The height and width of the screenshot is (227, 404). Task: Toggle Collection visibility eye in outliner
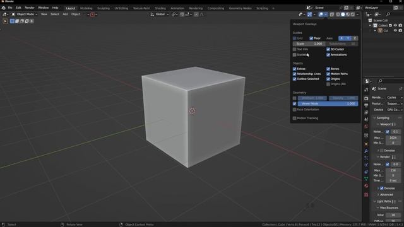(x=395, y=25)
